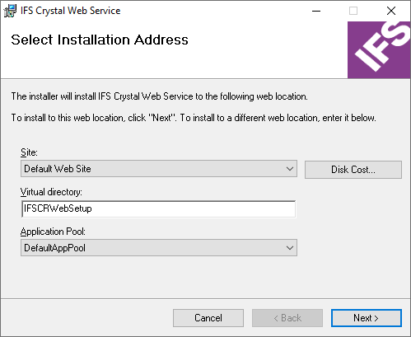Click the Cancel button

coord(208,318)
